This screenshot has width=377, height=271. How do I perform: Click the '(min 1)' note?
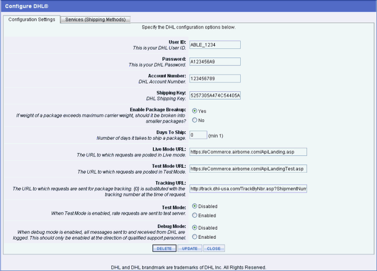click(215, 136)
